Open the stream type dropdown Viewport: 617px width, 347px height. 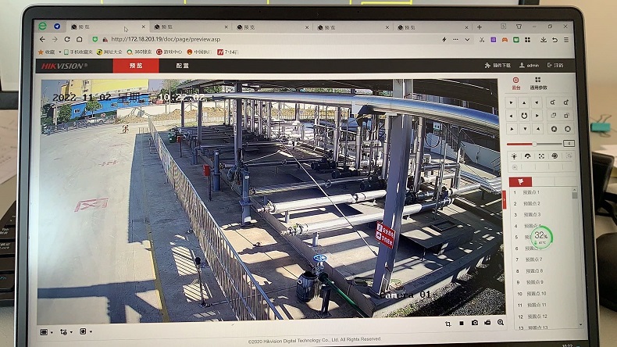66,331
